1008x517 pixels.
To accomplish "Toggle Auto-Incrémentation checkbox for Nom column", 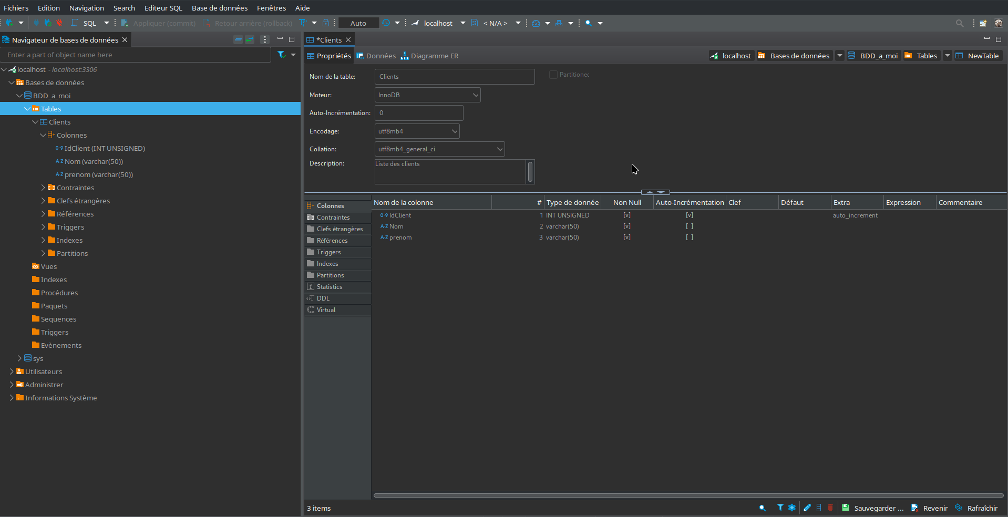I will pos(689,226).
